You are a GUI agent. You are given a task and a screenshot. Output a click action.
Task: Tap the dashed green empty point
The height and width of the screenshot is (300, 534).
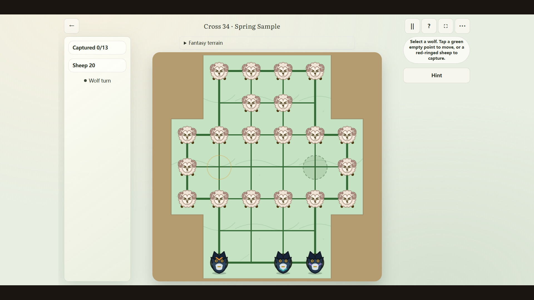click(315, 167)
